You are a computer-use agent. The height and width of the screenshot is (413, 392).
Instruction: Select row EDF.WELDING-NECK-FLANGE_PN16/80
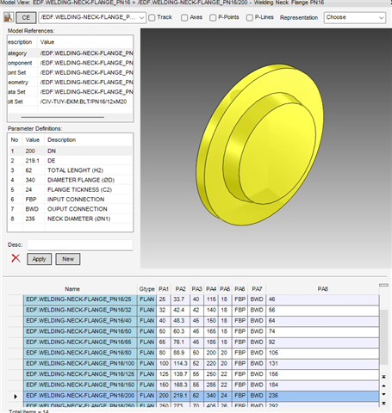pyautogui.click(x=201, y=353)
